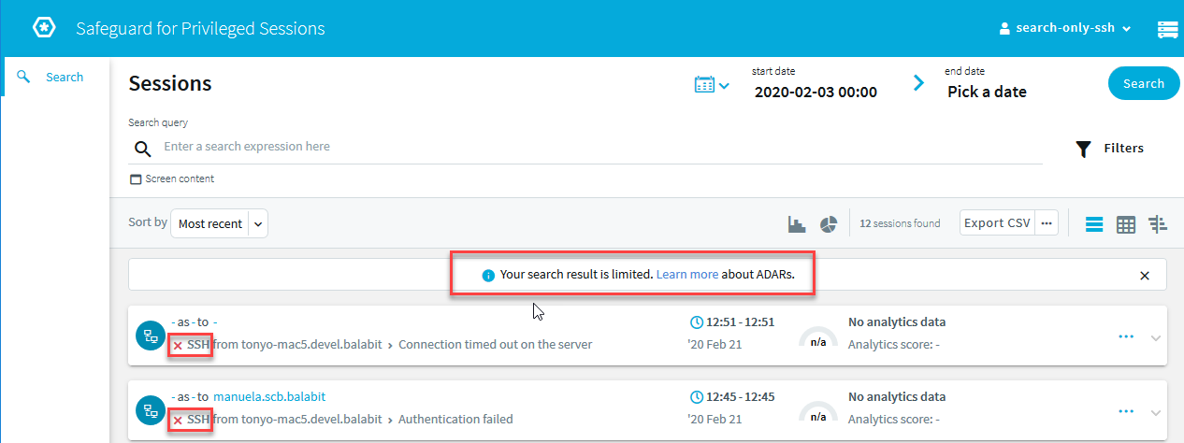Click the end date 'Pick a date' field
Screen dimensions: 1184x443
[987, 92]
